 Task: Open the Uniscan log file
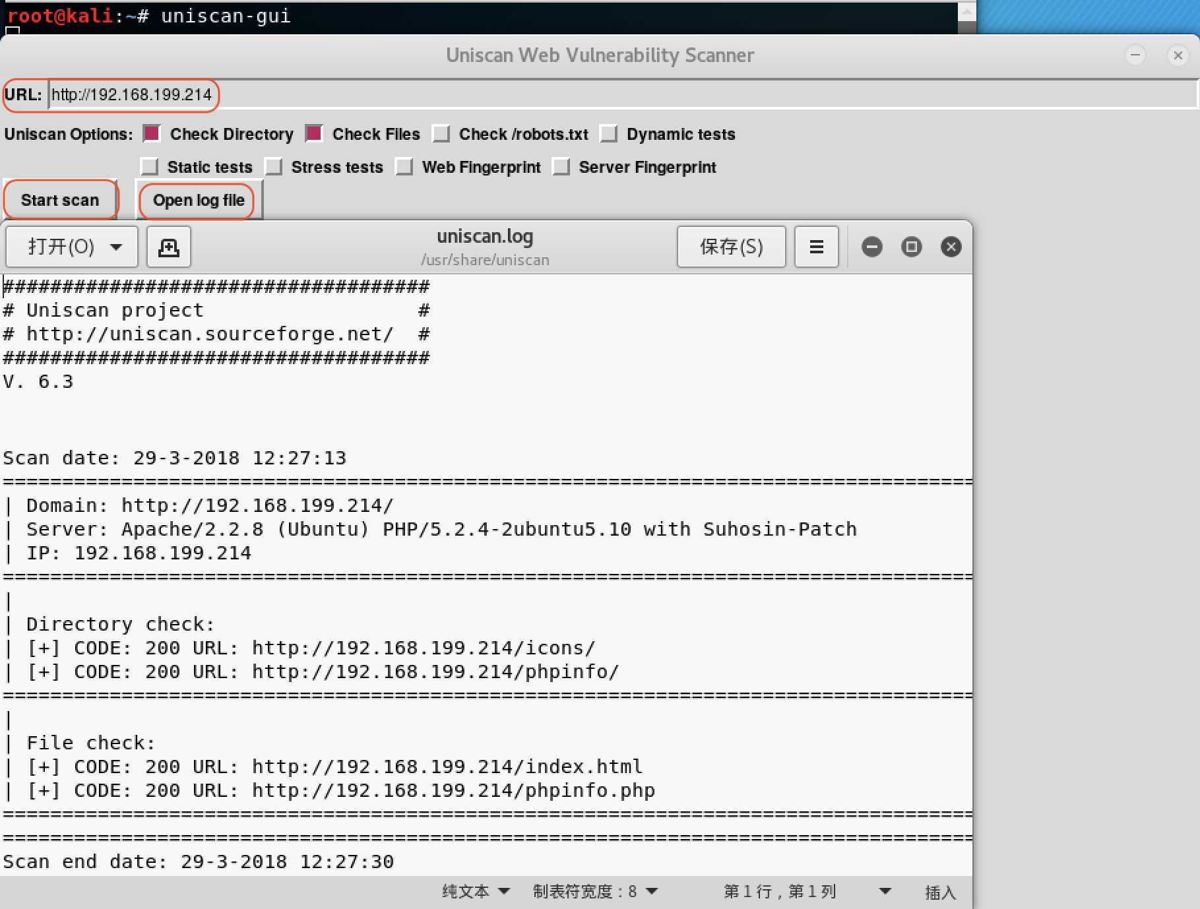199,200
